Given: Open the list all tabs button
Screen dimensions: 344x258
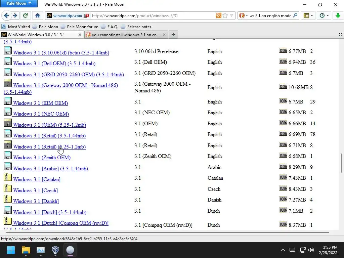Looking at the screenshot, I should click(341, 35).
